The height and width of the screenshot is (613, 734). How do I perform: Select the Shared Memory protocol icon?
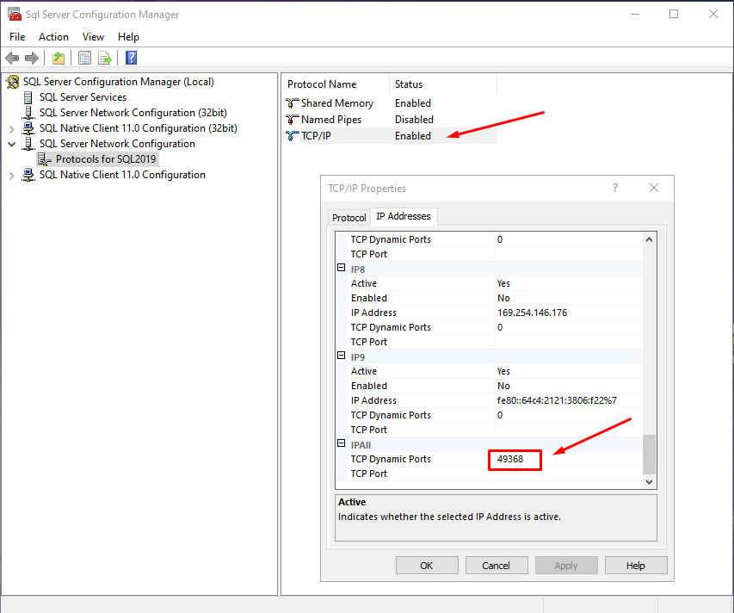click(292, 102)
